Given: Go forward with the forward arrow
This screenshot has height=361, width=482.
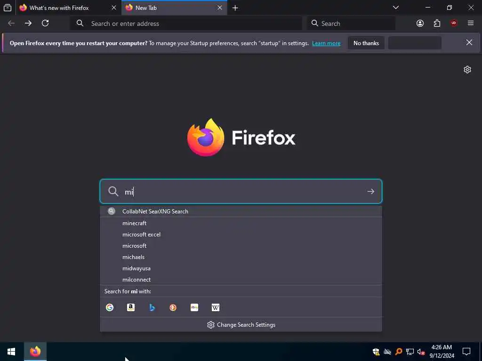Looking at the screenshot, I should tap(28, 24).
